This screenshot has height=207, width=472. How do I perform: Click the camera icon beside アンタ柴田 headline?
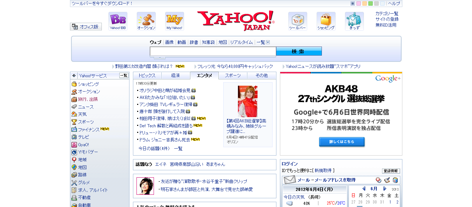point(195,104)
